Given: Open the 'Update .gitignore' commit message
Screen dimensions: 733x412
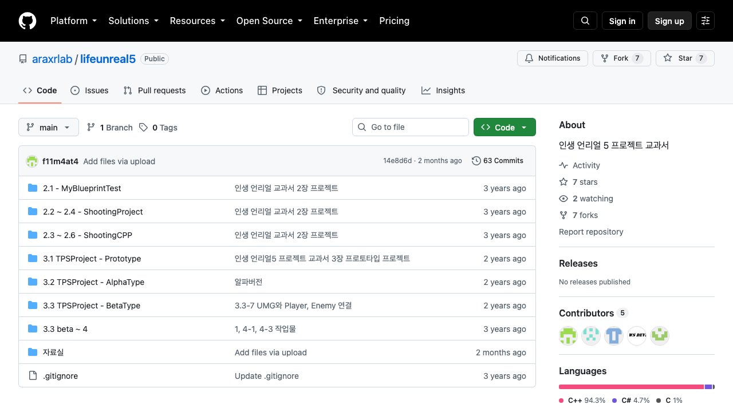Looking at the screenshot, I should [x=267, y=376].
